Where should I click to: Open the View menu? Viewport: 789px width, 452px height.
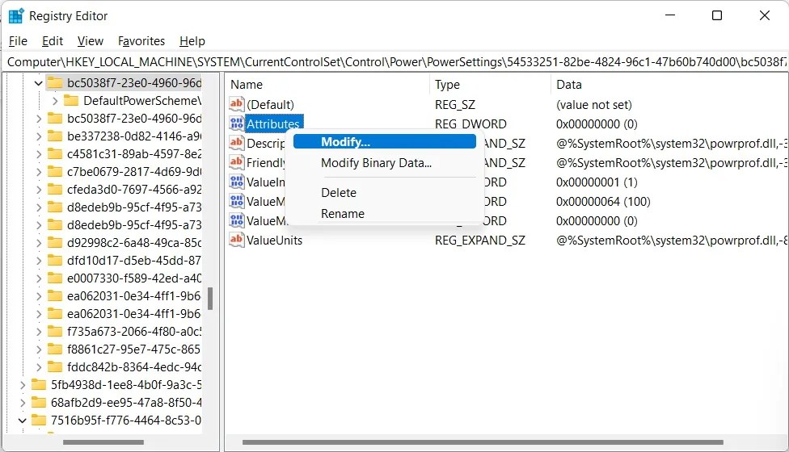pyautogui.click(x=90, y=41)
